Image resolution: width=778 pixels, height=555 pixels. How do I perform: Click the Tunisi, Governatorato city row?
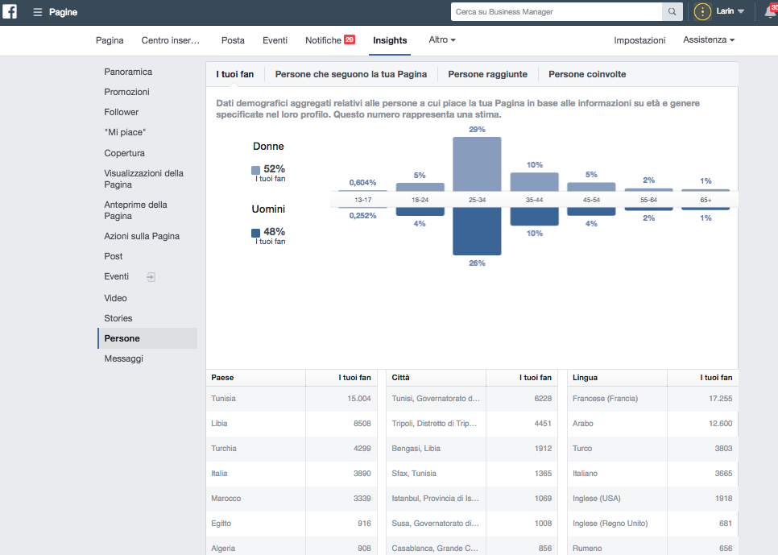pyautogui.click(x=472, y=399)
